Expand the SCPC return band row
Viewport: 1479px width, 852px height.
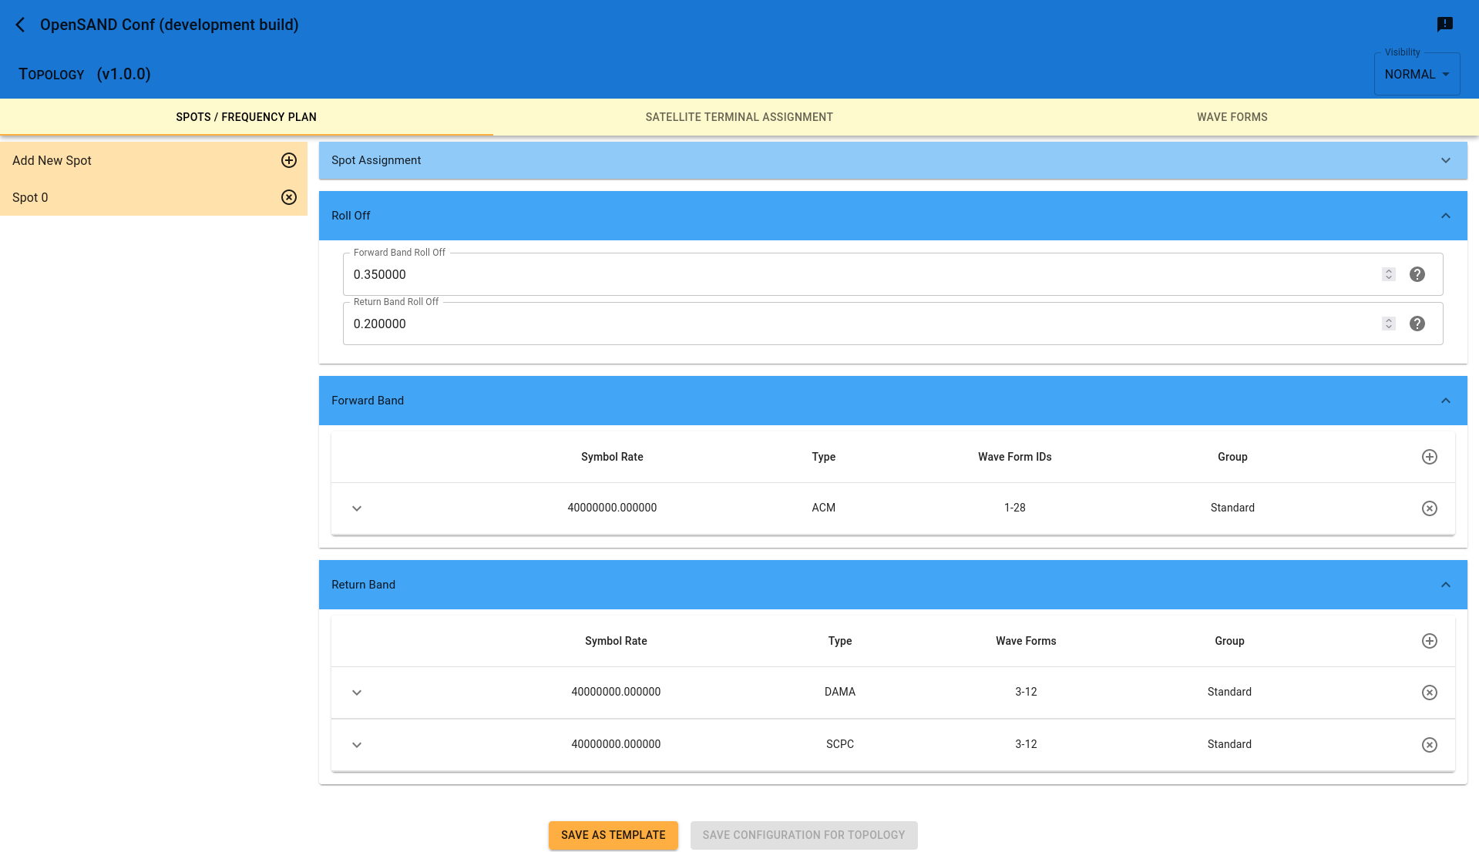(x=357, y=745)
